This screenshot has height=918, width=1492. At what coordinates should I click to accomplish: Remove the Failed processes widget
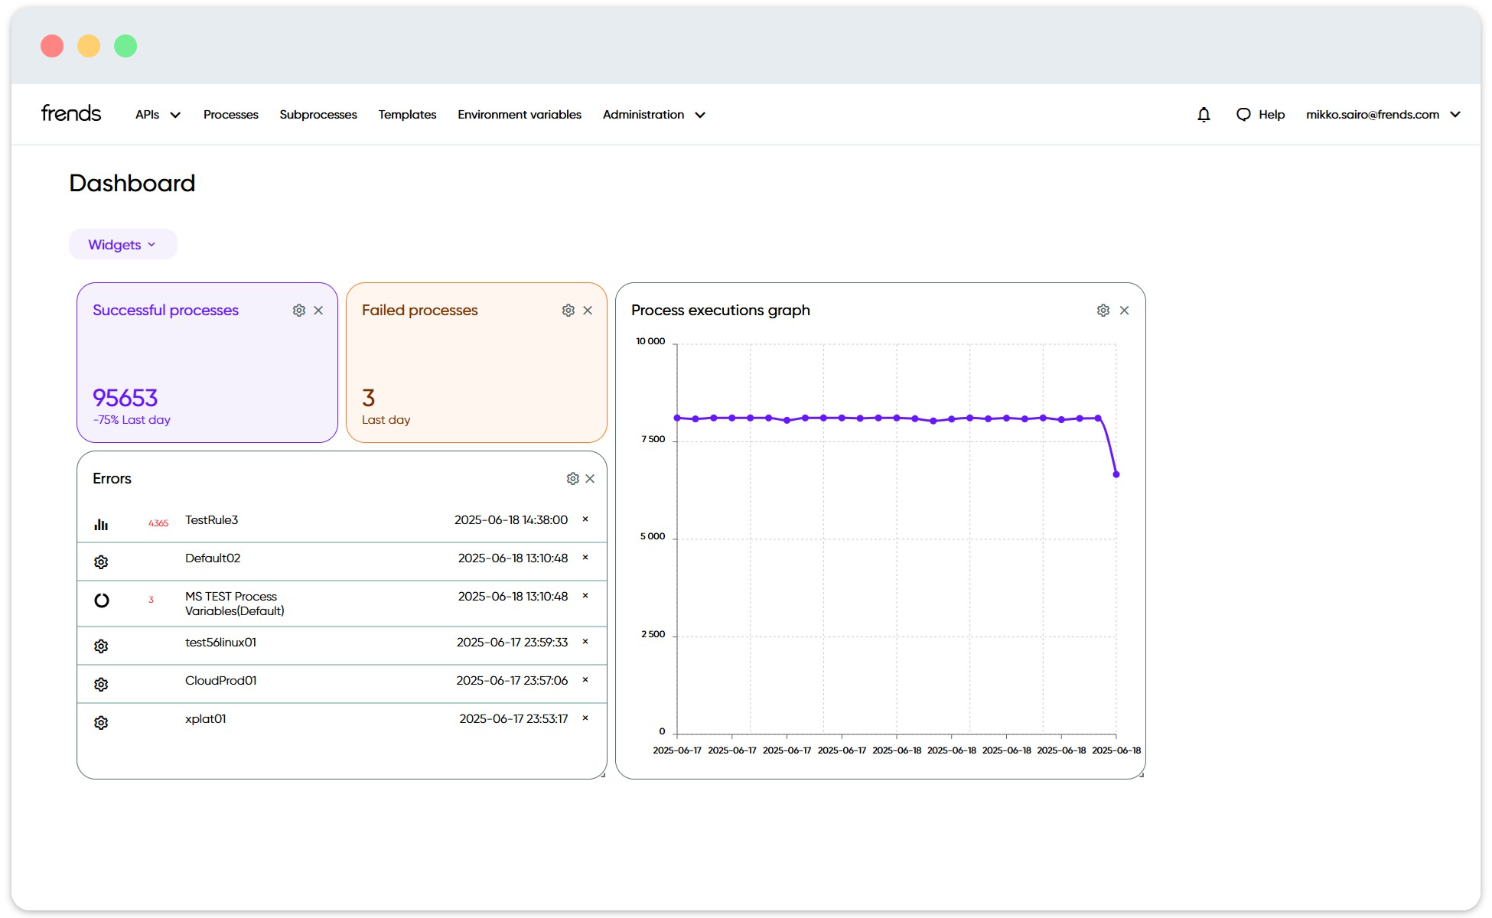(x=588, y=311)
